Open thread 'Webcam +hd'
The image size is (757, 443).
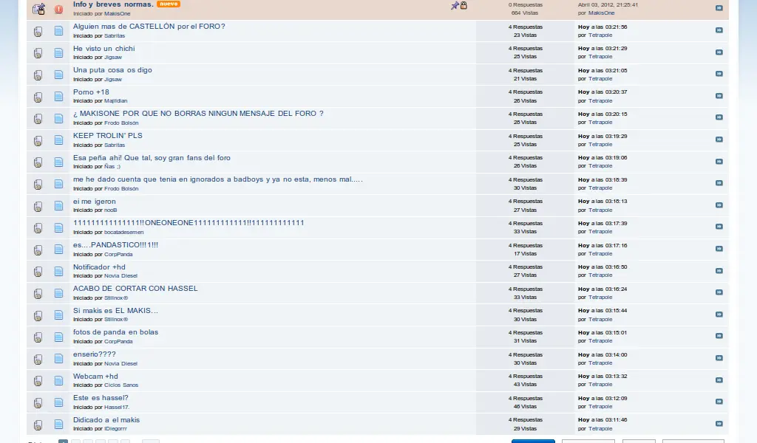(95, 377)
